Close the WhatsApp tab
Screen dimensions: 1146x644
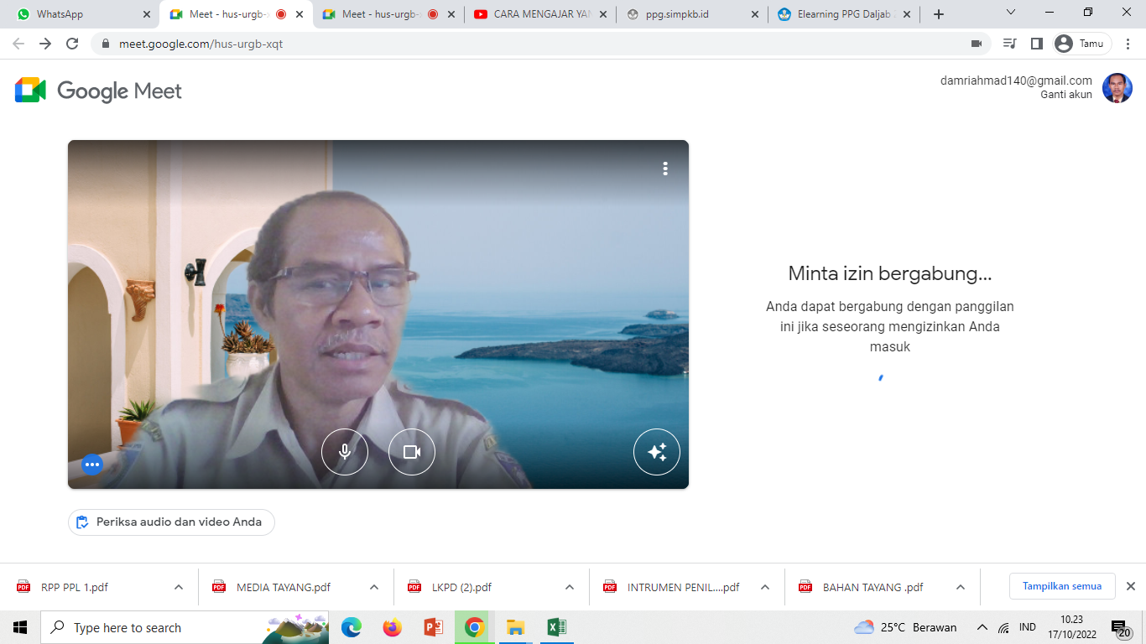pos(147,14)
